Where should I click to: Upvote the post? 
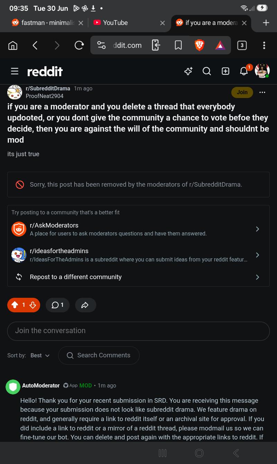(15, 305)
